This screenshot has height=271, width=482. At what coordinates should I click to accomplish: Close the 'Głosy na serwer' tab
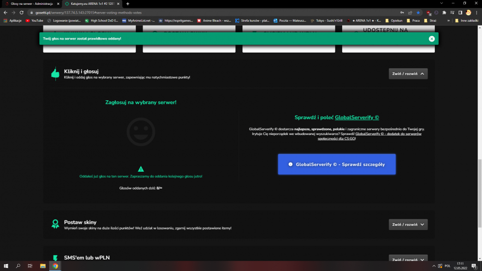point(58,4)
